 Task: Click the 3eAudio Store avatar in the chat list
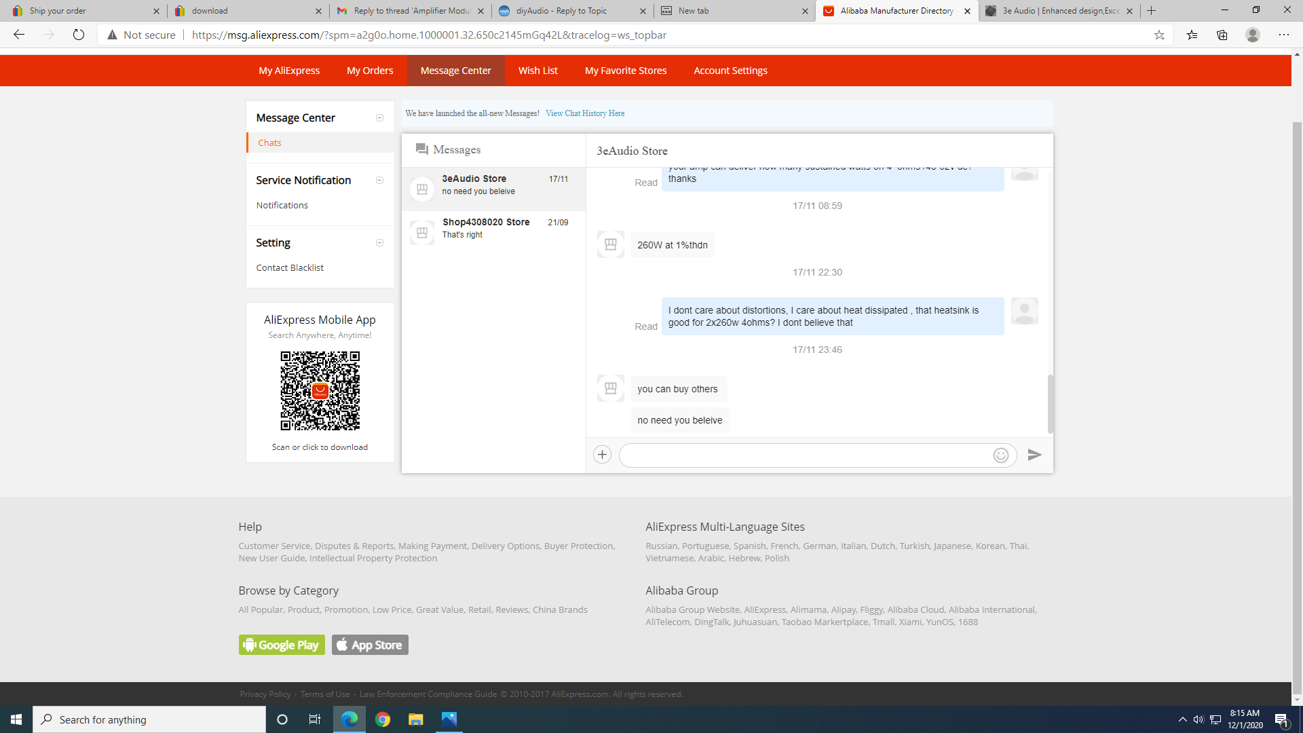(422, 189)
